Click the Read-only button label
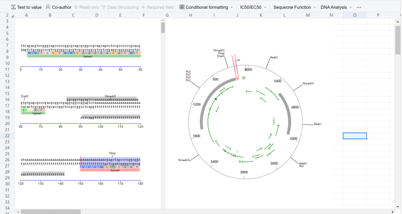Image resolution: width=402 pixels, height=214 pixels. 89,7
